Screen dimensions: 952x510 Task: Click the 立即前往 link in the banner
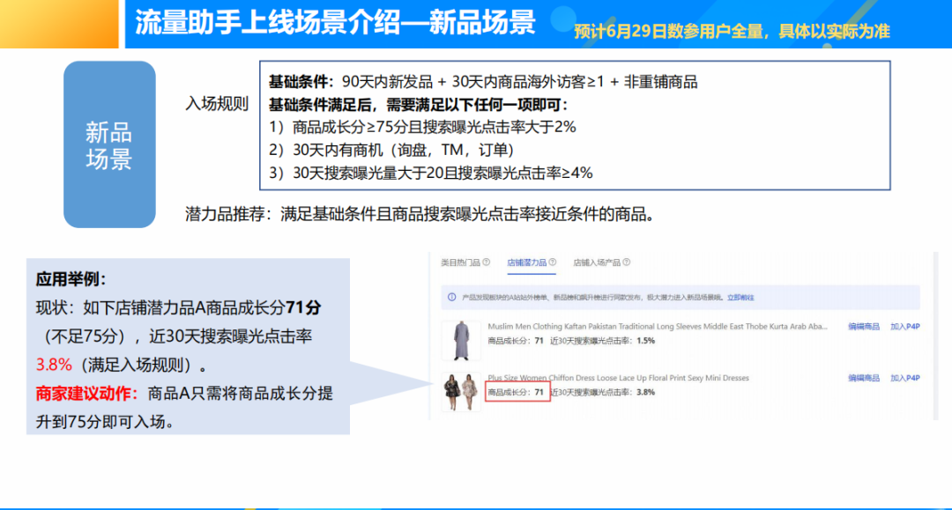pyautogui.click(x=740, y=298)
